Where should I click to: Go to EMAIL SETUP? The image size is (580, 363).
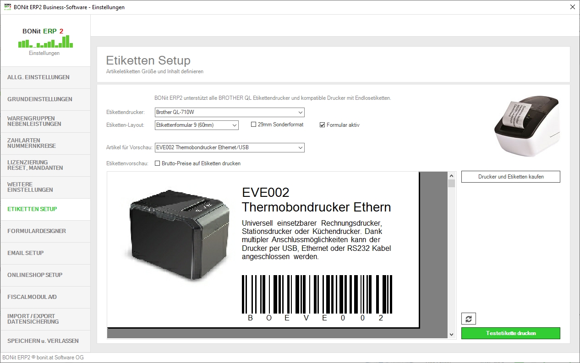click(45, 253)
